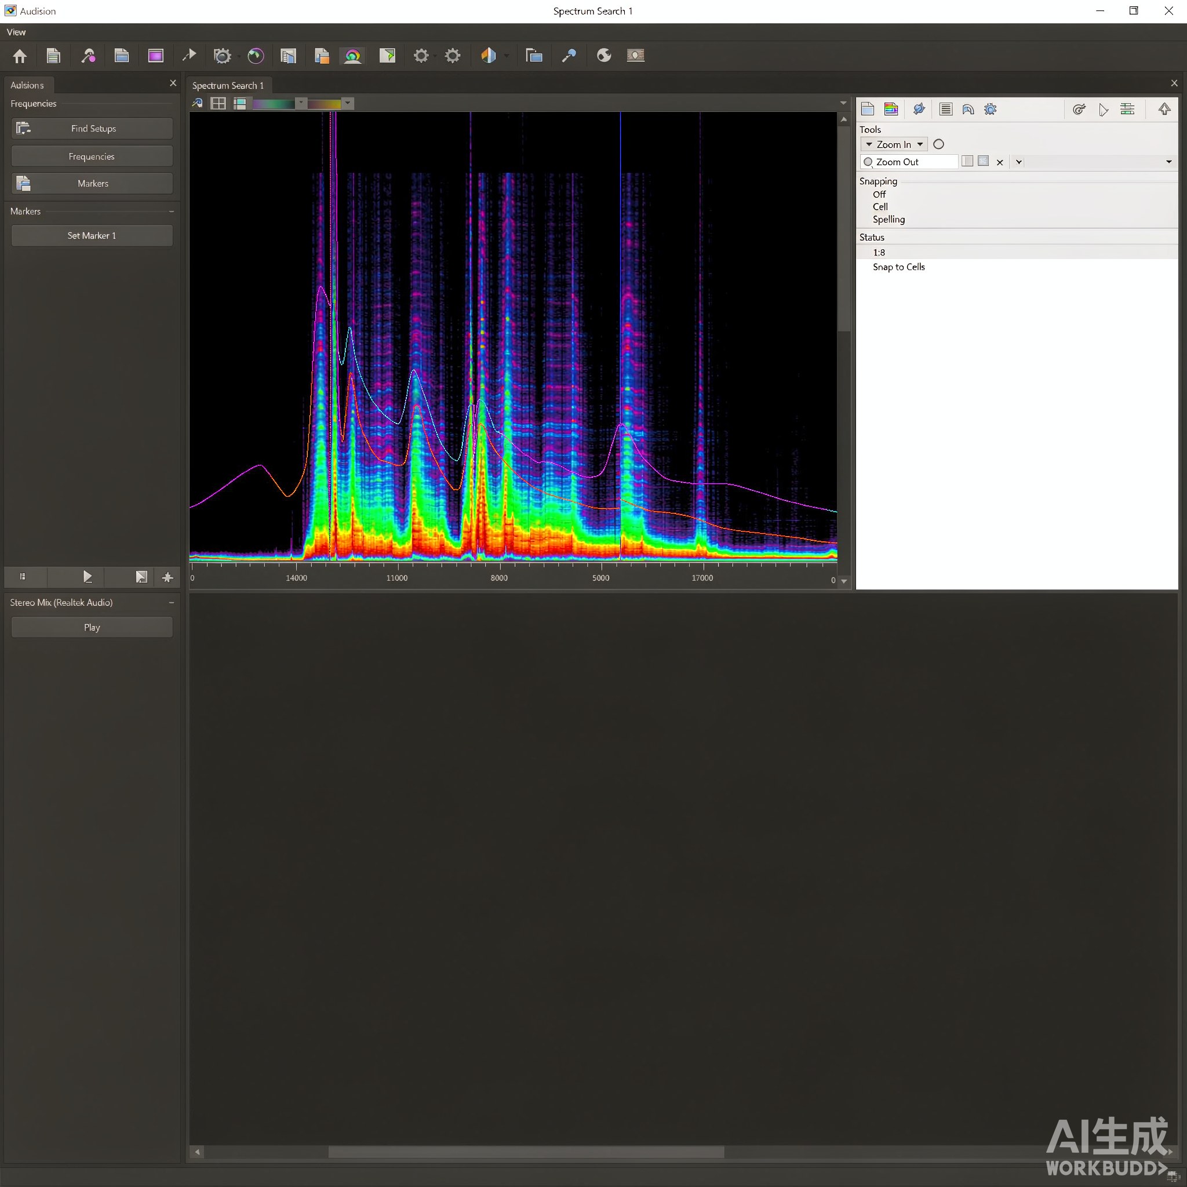
Task: Open the small chevron dropdown after the X
Action: (1019, 162)
